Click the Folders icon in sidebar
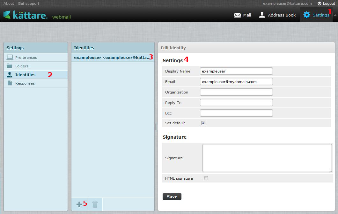Screen dimensions: 338x214 point(10,66)
